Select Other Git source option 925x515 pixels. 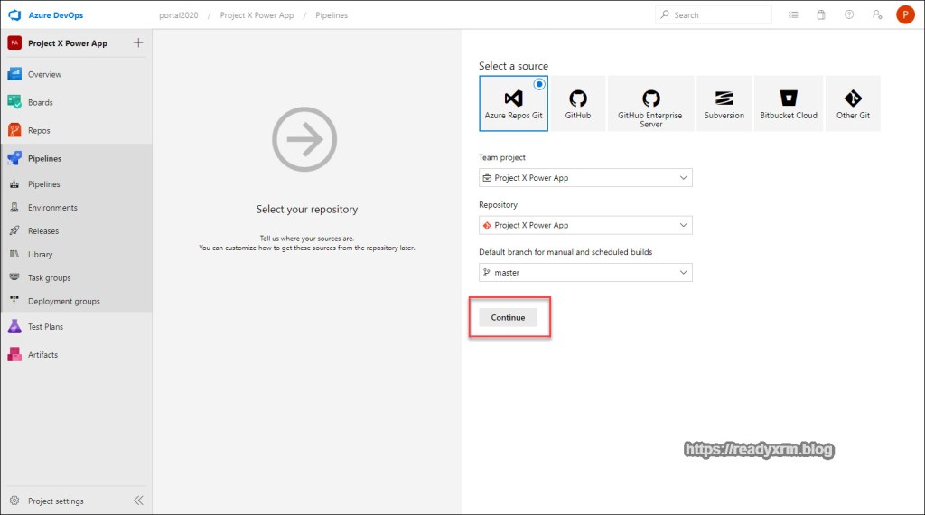[x=852, y=103]
